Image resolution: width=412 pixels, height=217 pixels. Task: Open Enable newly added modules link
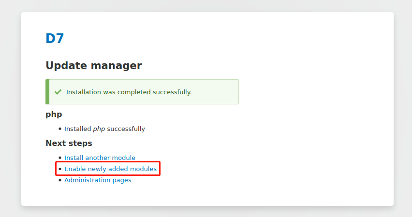coord(110,169)
